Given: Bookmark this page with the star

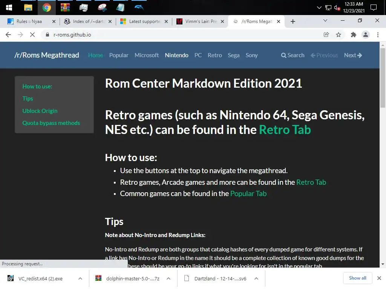Looking at the screenshot, I should point(339,35).
